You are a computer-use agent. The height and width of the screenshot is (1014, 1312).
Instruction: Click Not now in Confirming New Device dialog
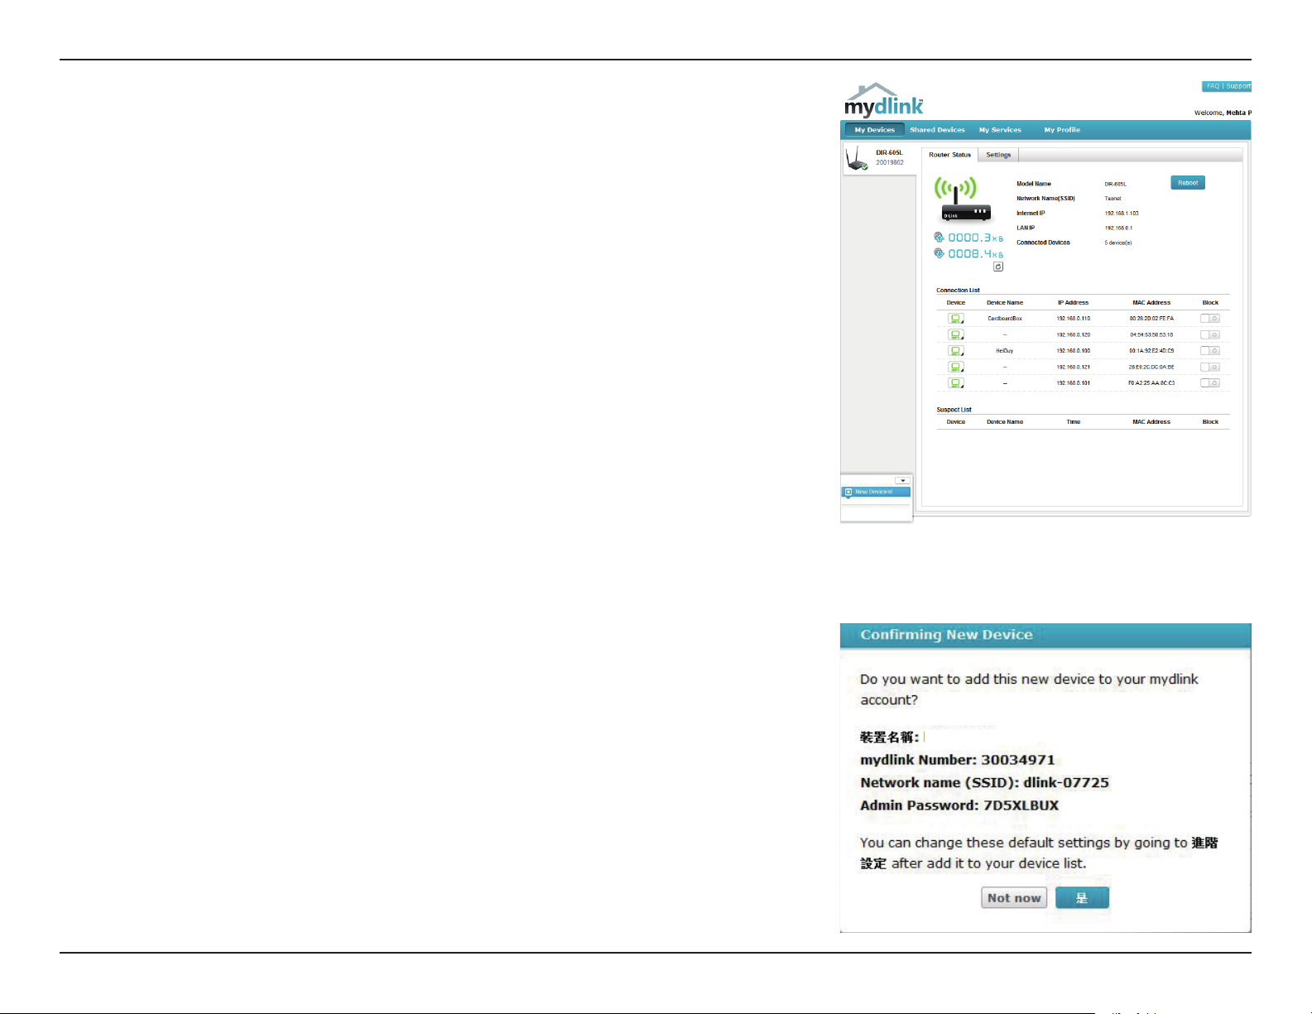coord(1014,898)
